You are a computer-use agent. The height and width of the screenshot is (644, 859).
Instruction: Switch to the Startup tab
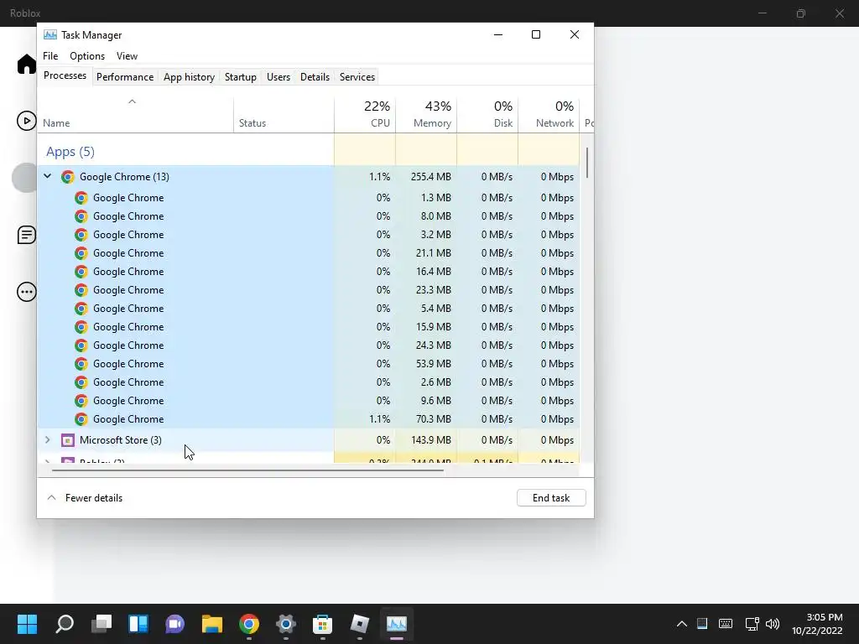[x=241, y=77]
